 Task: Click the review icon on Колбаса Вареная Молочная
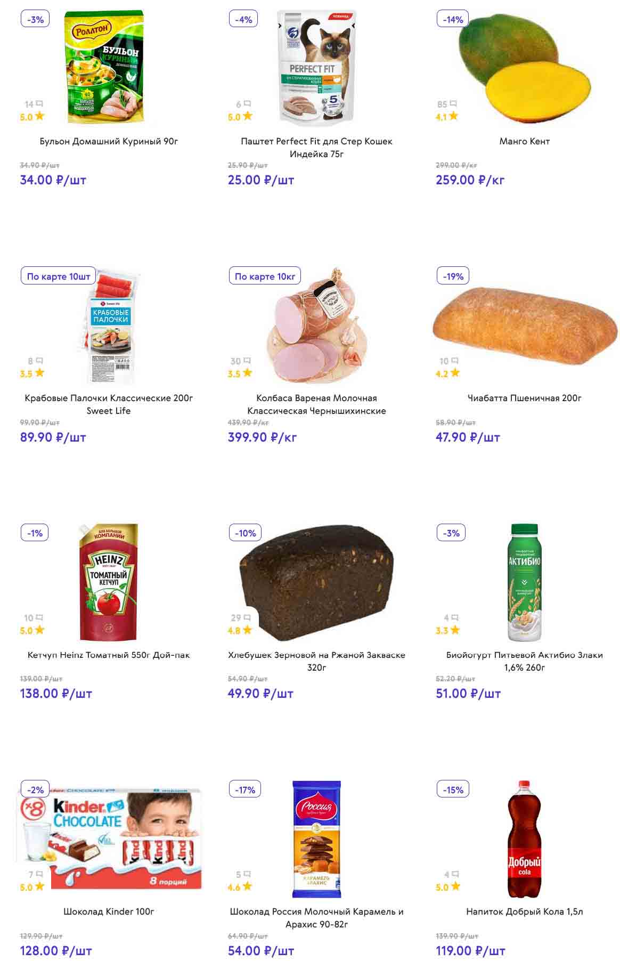click(x=247, y=361)
